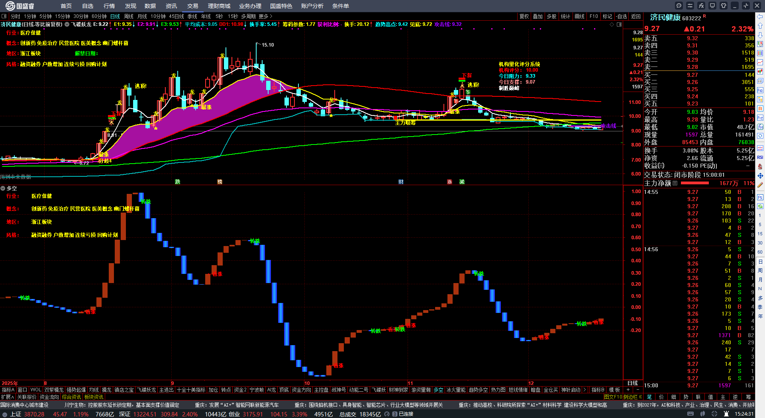Click the F10 company info button
The width and height of the screenshot is (765, 418).
(594, 16)
